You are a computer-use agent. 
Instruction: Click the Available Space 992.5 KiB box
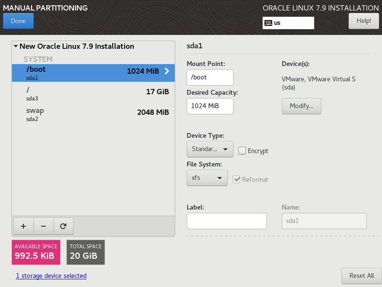(x=36, y=252)
